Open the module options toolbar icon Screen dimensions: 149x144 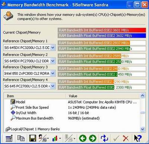click(x=9, y=138)
